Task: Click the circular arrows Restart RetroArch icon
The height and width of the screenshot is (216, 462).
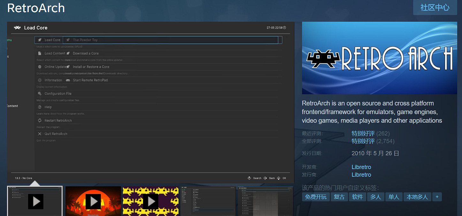Action: [40, 120]
